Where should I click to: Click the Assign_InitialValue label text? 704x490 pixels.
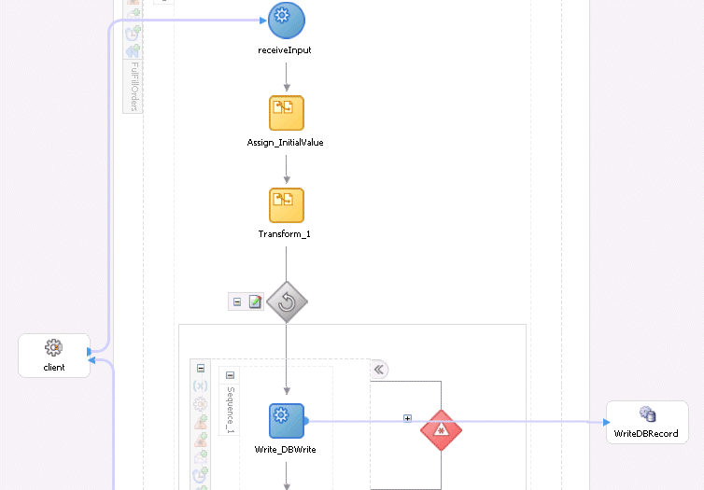(x=285, y=143)
